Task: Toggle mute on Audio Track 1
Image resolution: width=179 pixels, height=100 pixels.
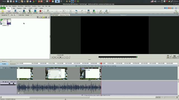Action: (x=3, y=82)
